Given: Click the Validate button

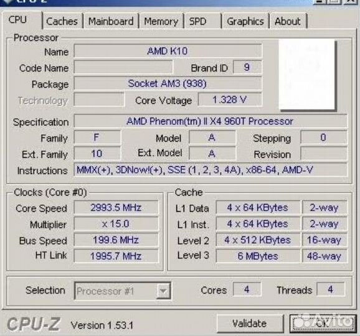Looking at the screenshot, I should coord(250,324).
